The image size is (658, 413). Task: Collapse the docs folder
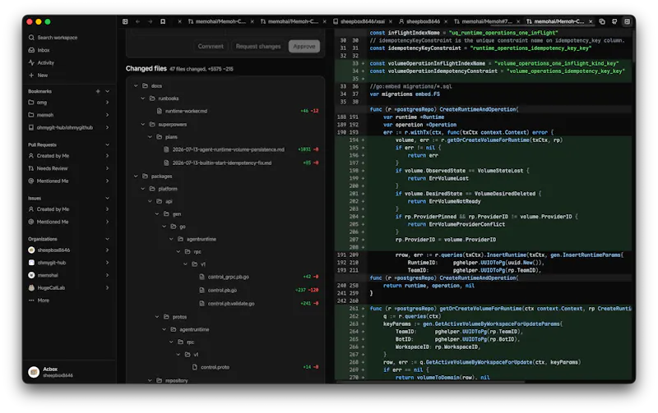pos(136,85)
